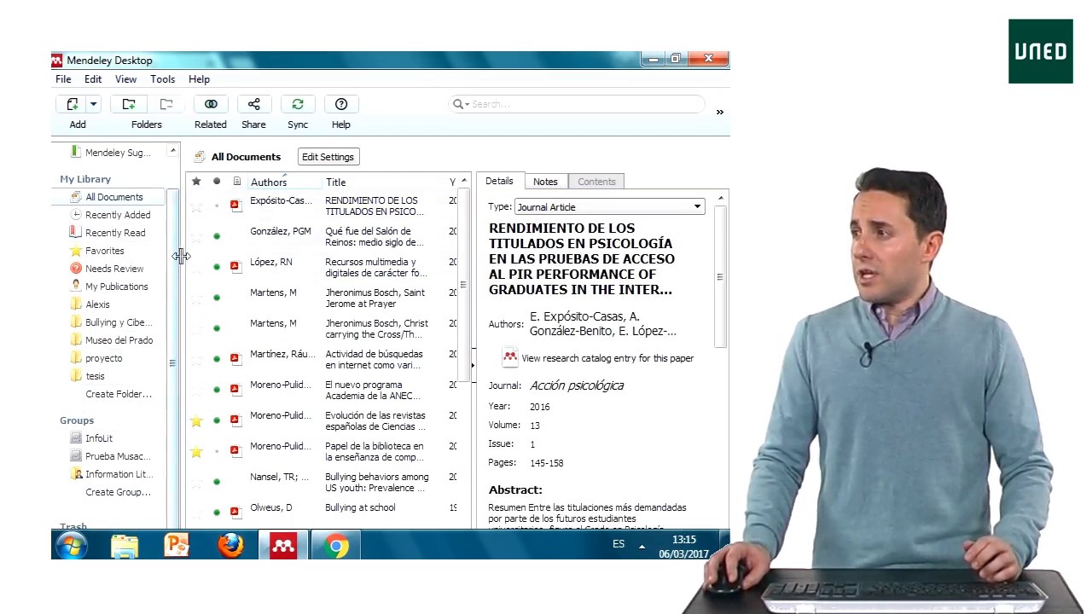
Task: Open the search magnifier options dropdown
Action: 461,104
